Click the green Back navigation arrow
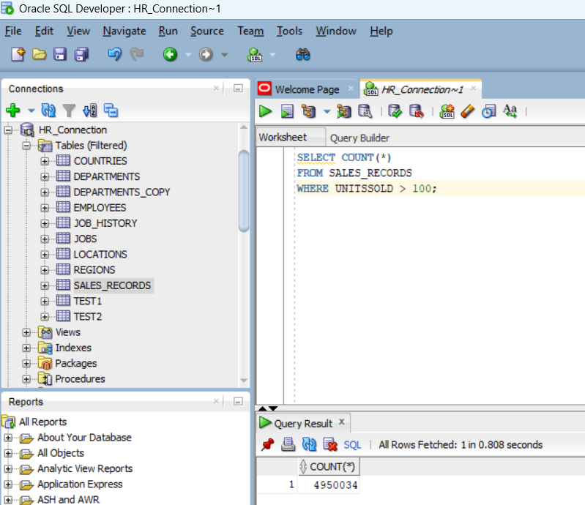585x505 pixels. pyautogui.click(x=170, y=54)
